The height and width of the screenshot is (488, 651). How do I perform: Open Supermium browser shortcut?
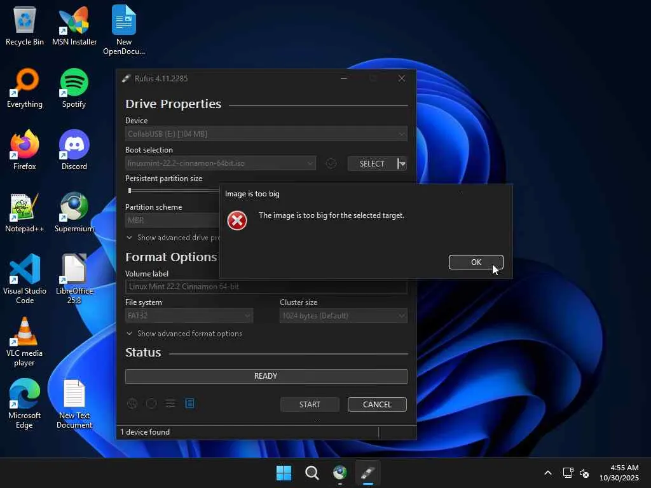click(74, 212)
